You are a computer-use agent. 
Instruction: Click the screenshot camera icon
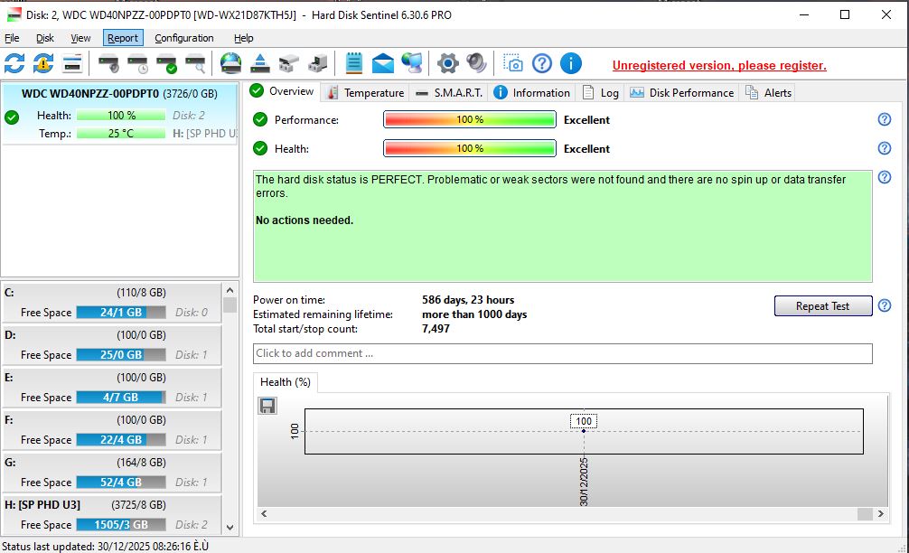click(513, 63)
